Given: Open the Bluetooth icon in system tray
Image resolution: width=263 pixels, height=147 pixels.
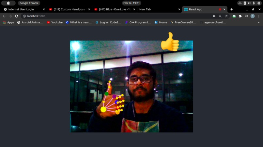Looking at the screenshot, I should click(245, 3).
